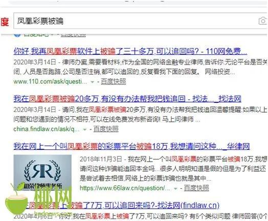Expand dropdown arrow beside 66law.cn URL
Viewport: 268px width, 221px height.
pos(175,189)
